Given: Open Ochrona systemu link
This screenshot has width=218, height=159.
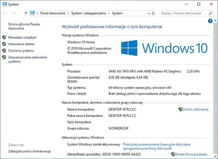Looking at the screenshot, I should [21, 51].
